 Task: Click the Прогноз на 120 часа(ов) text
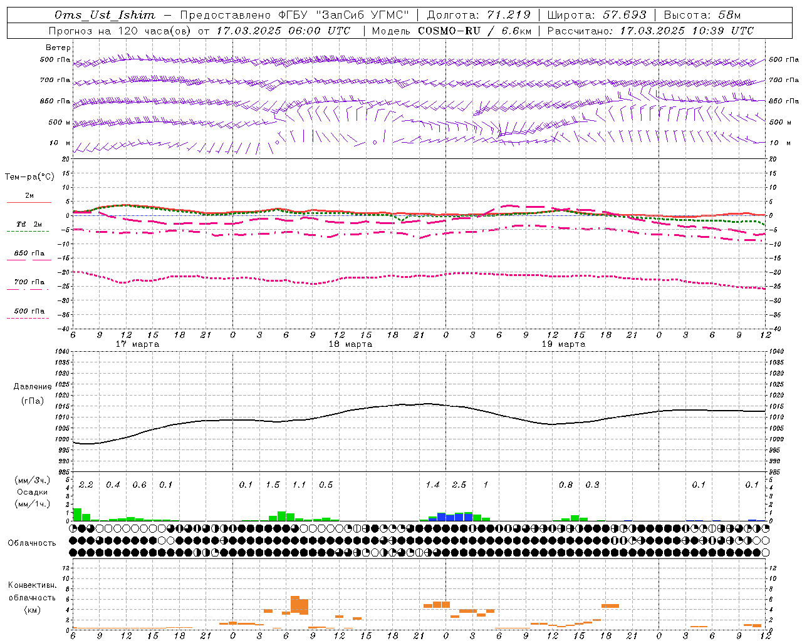(x=120, y=31)
